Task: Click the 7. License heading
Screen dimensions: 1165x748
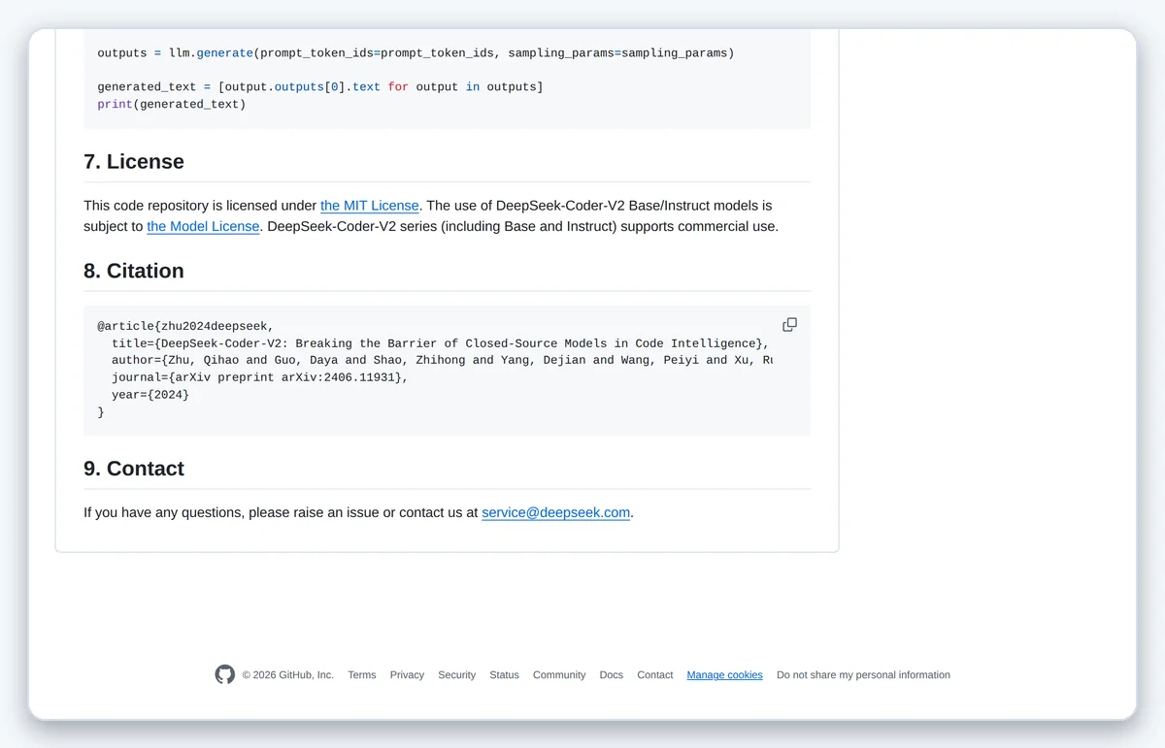Action: click(x=134, y=161)
